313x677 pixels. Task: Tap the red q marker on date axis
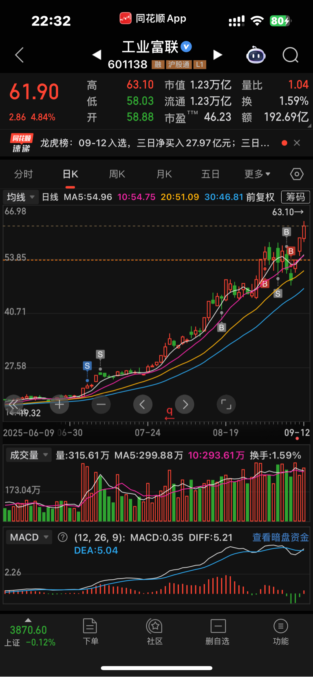tap(170, 413)
